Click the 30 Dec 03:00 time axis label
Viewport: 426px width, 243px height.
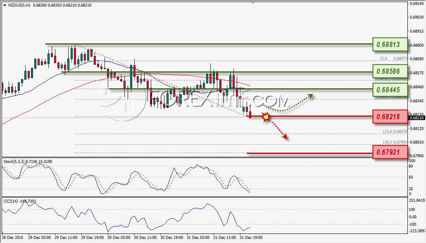(119, 238)
